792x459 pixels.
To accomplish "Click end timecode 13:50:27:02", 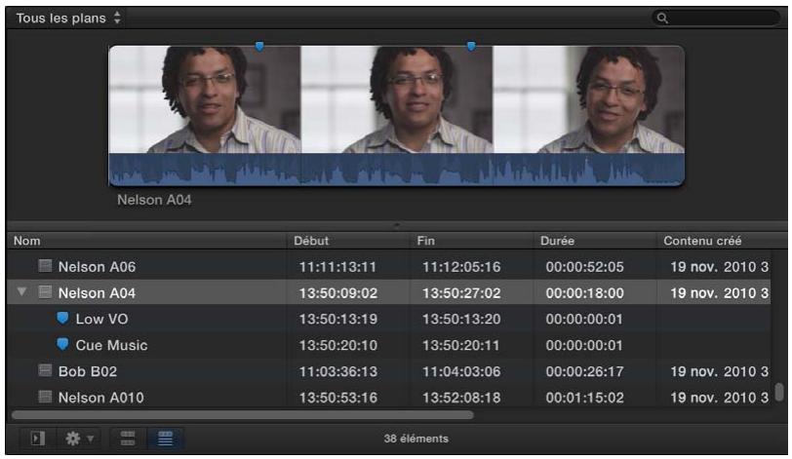I will coord(461,293).
